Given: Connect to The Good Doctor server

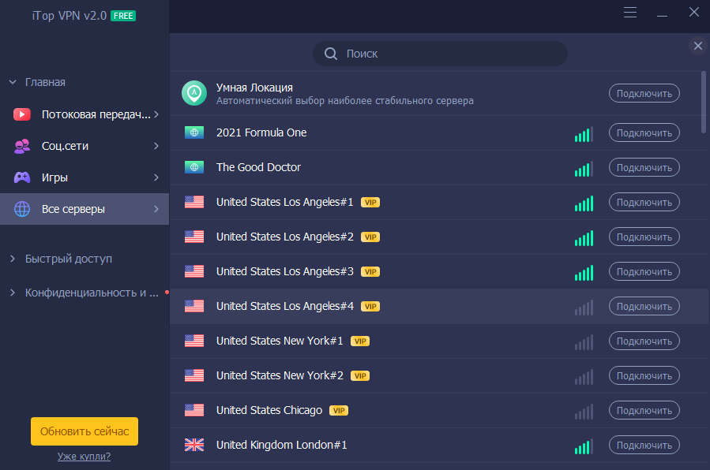Looking at the screenshot, I should (644, 168).
